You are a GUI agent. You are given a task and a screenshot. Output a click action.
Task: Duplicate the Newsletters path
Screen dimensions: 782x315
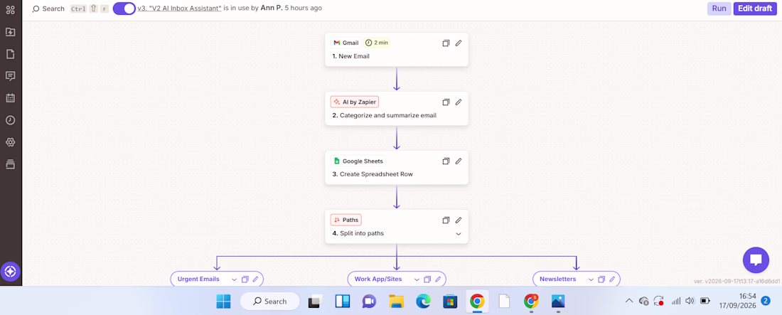601,279
